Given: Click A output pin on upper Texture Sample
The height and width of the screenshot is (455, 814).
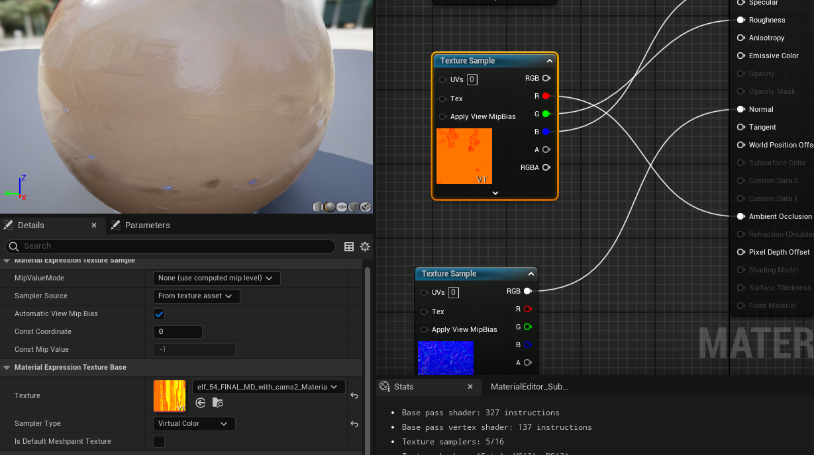Looking at the screenshot, I should [x=546, y=149].
